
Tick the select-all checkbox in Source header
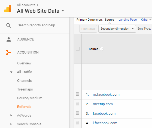point(78,49)
